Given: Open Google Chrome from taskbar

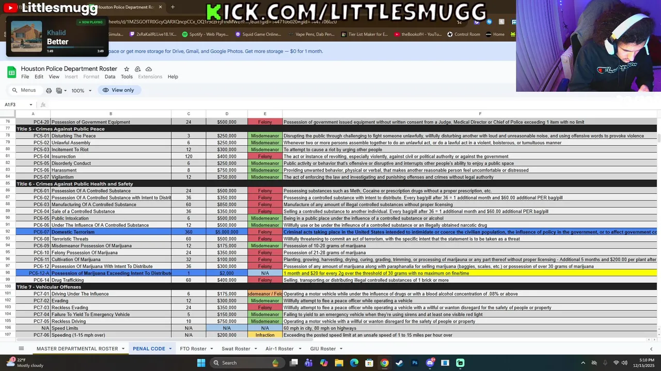Looking at the screenshot, I should (384, 363).
